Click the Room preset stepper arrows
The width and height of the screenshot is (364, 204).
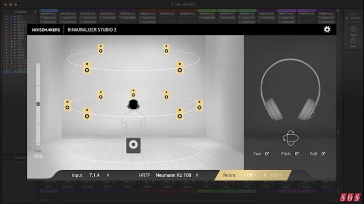coord(265,175)
